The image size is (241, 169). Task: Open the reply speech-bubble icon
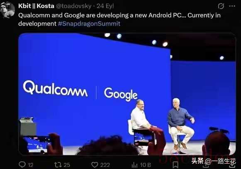coord(22,165)
